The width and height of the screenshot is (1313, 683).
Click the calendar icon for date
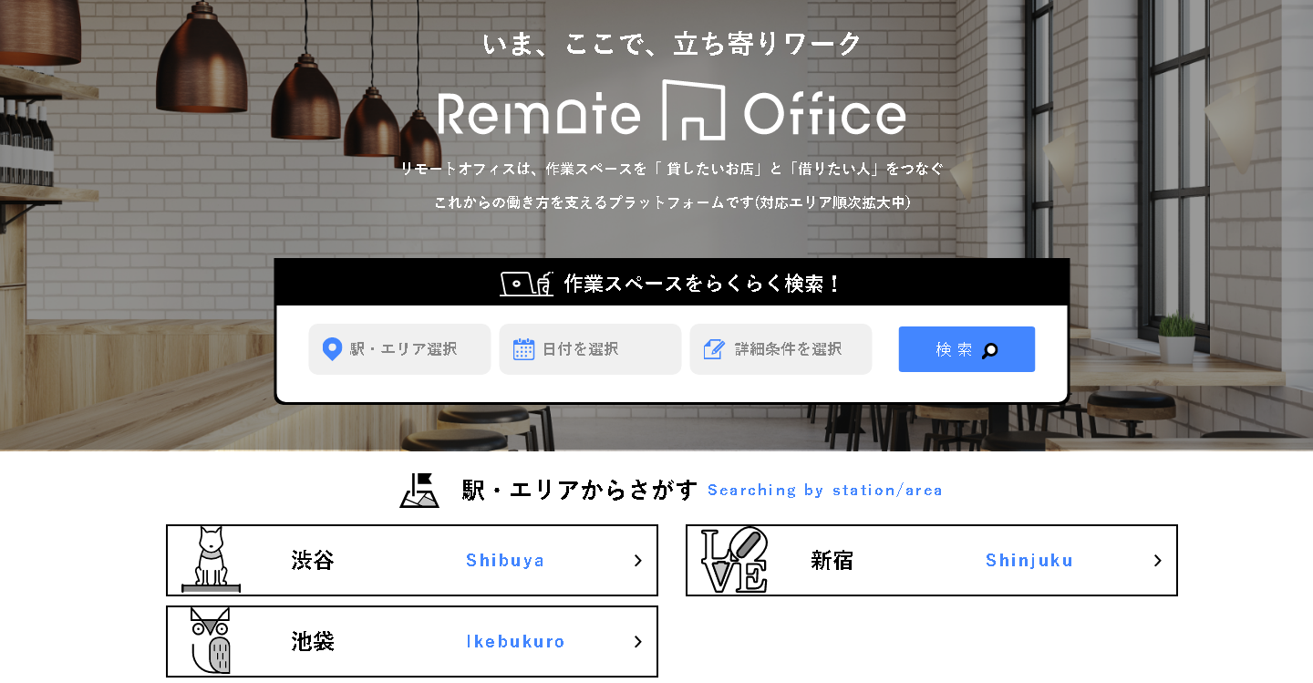(523, 349)
